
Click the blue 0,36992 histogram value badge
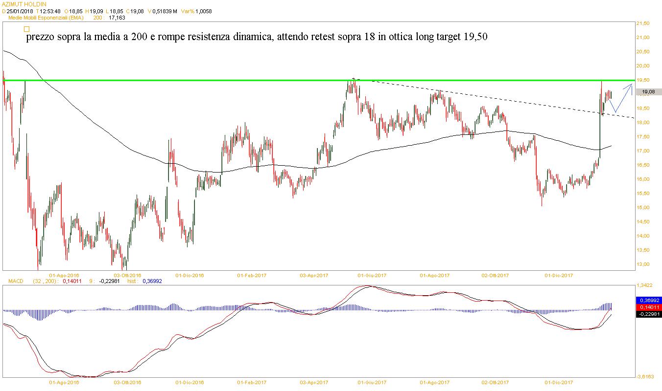649,300
